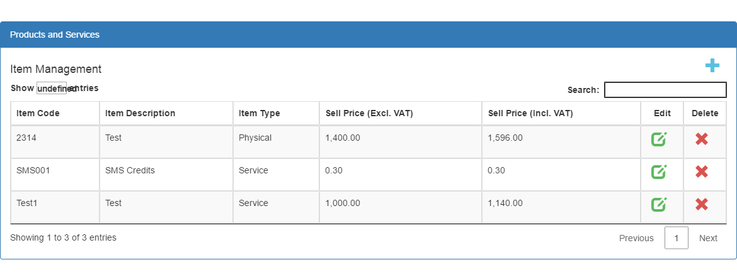Sort by Sell Price (Excl. VAT)
This screenshot has height=272, width=737.
point(401,113)
